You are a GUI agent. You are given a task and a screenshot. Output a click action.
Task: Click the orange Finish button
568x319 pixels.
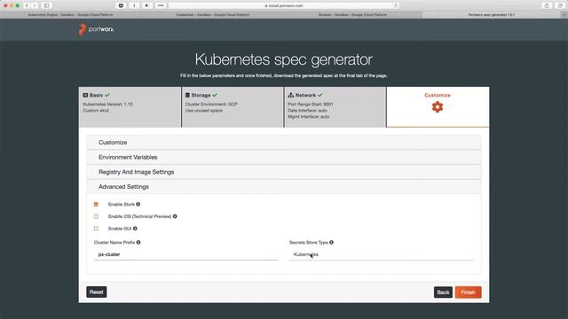pos(468,292)
